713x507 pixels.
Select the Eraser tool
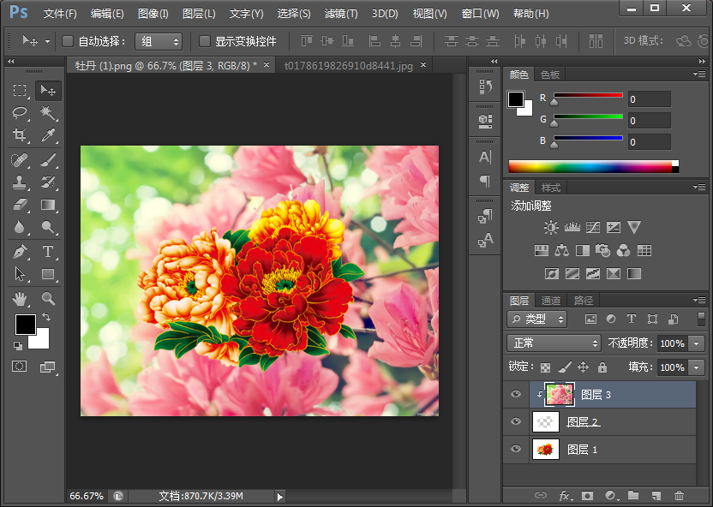pyautogui.click(x=20, y=205)
